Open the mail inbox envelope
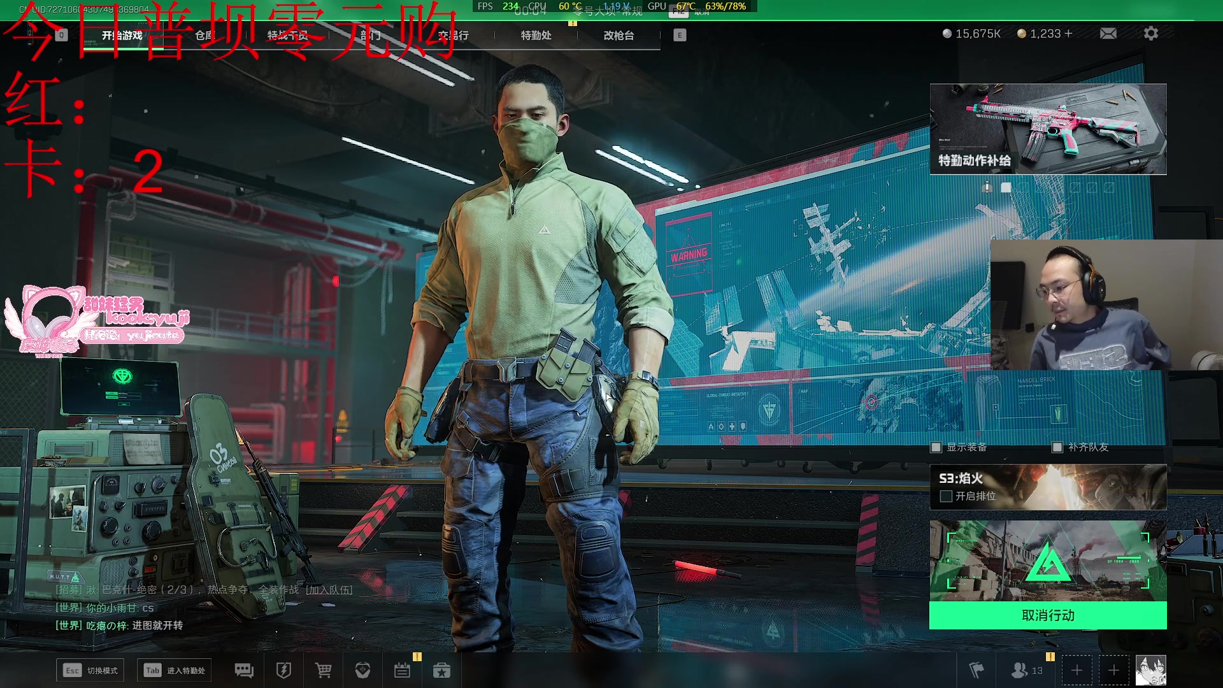The height and width of the screenshot is (688, 1223). [1108, 33]
